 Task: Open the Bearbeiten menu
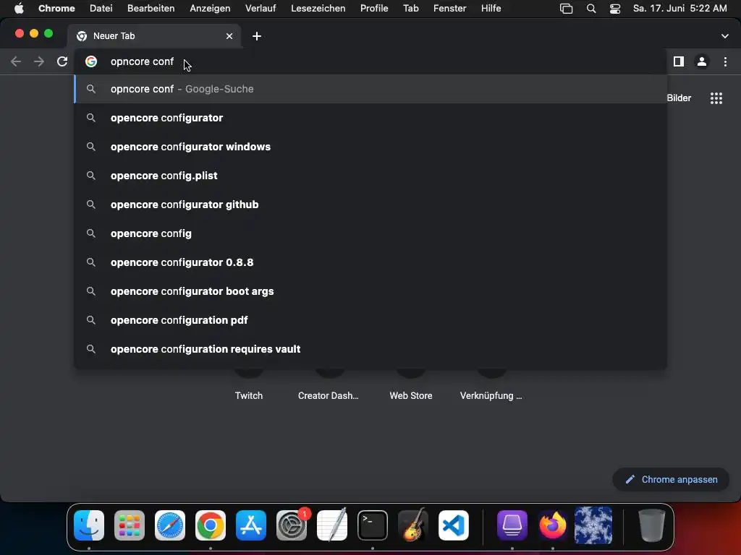(151, 8)
